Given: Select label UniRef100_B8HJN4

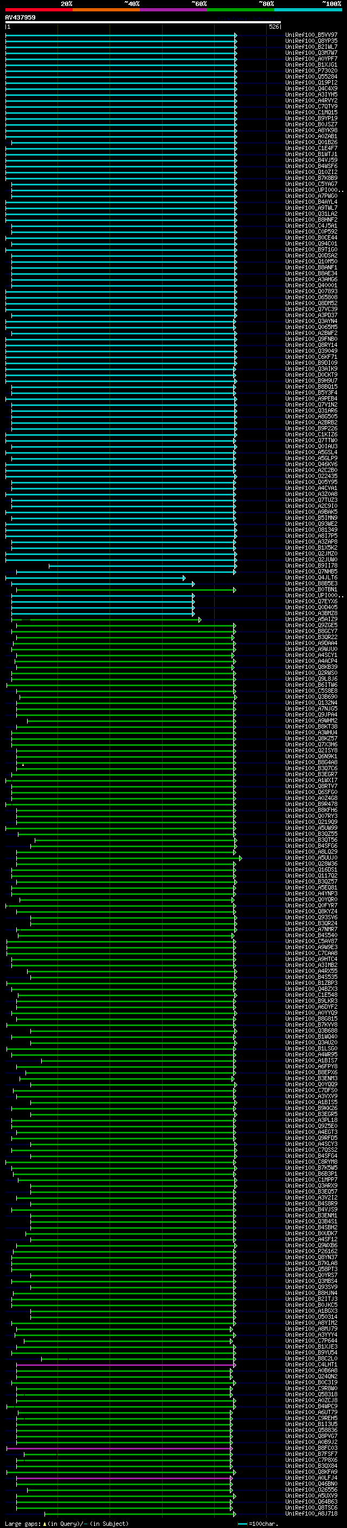Looking at the screenshot, I should 311,1293.
